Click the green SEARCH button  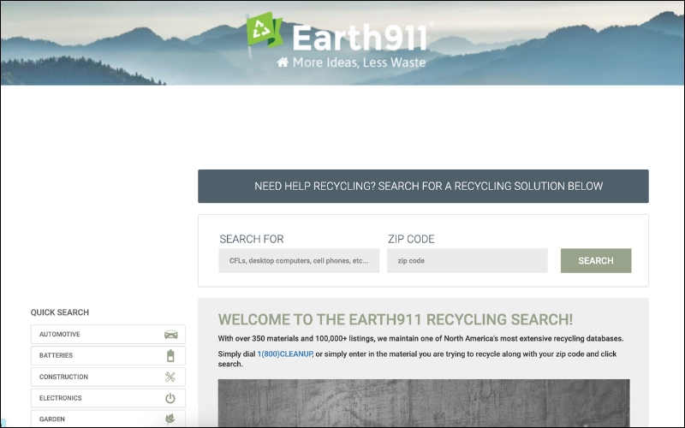click(x=596, y=261)
